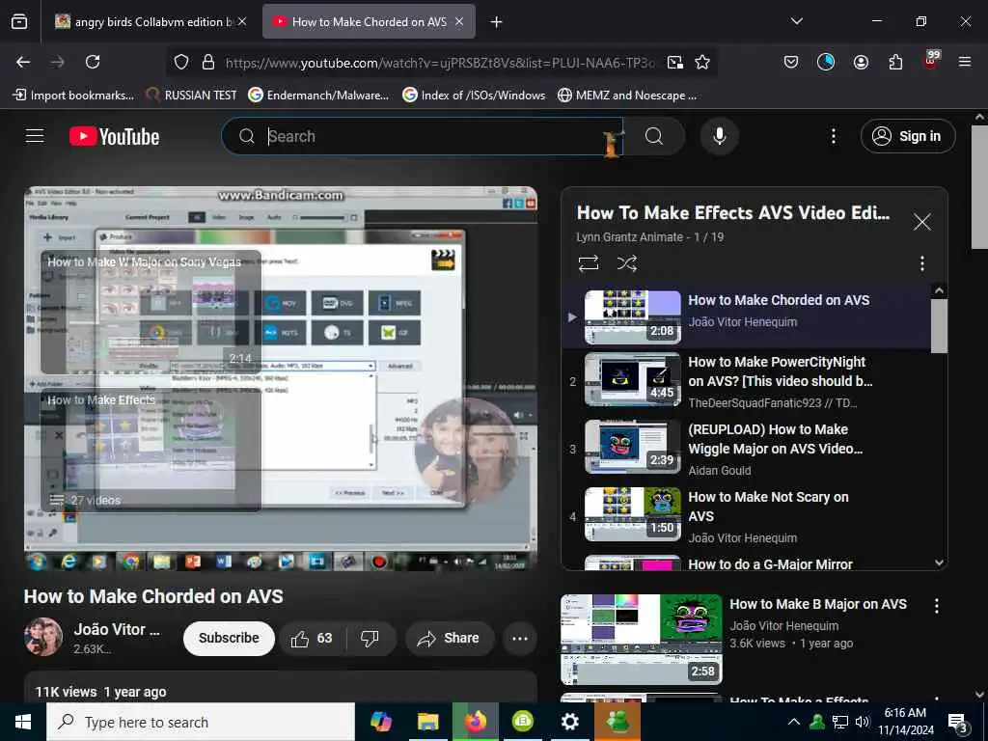Click the Type here to search box
Screen dimensions: 988x741
[201, 722]
